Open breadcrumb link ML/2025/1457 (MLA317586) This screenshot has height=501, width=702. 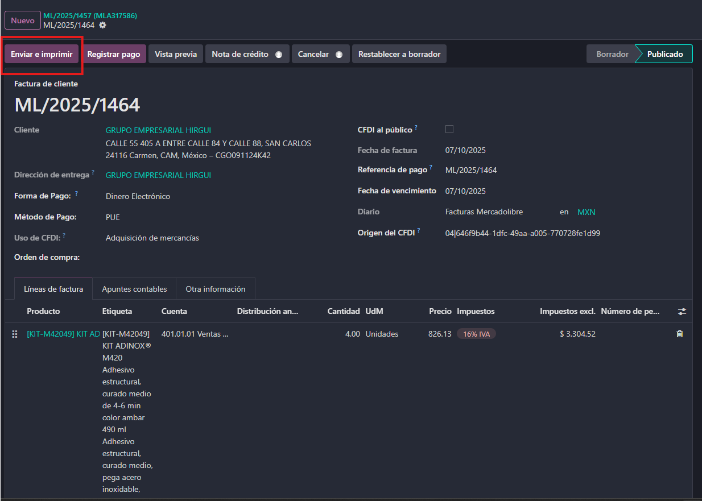(90, 15)
